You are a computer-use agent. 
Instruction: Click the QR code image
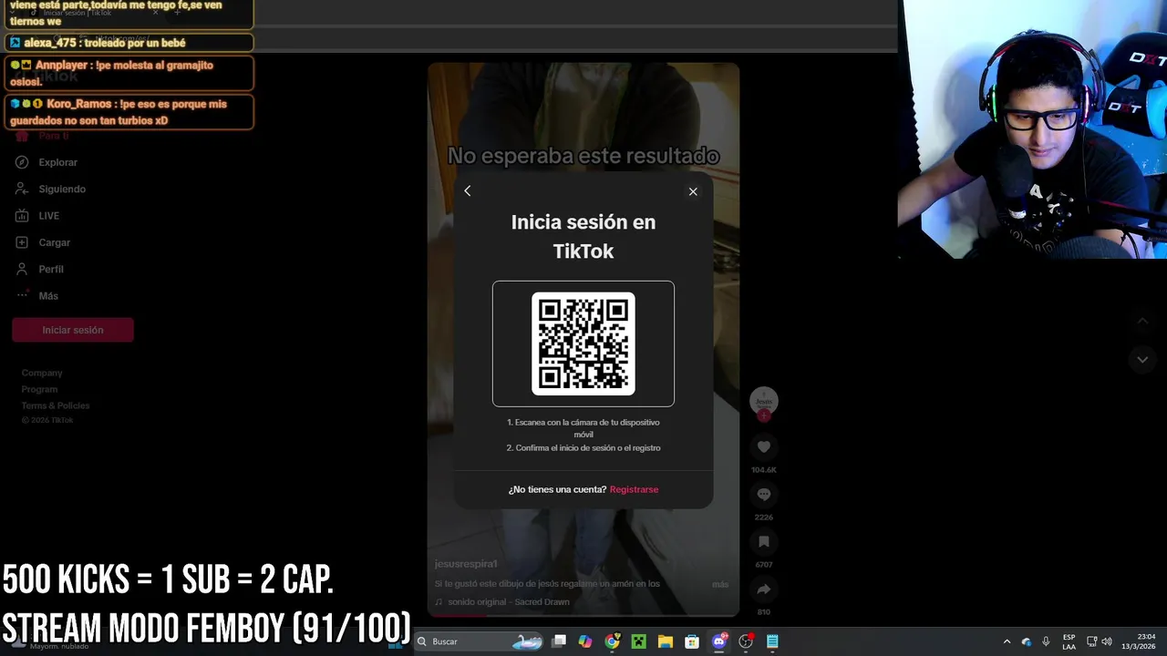[583, 343]
